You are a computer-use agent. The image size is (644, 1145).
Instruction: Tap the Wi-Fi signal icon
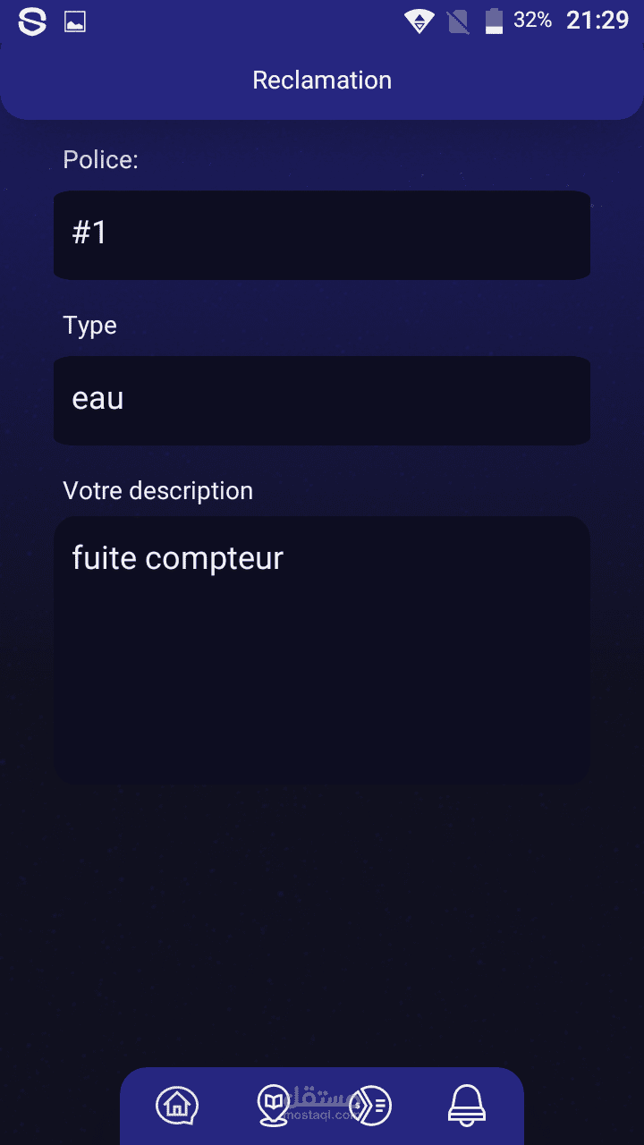(418, 21)
